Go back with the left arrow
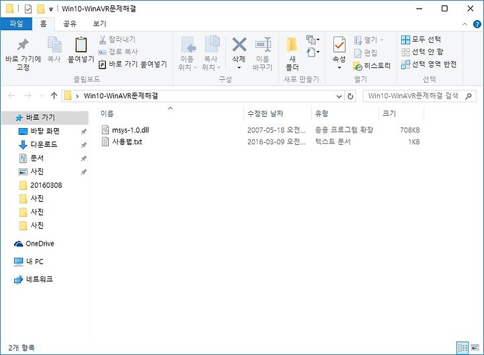Screen dimensions: 484x355 [x=11, y=96]
